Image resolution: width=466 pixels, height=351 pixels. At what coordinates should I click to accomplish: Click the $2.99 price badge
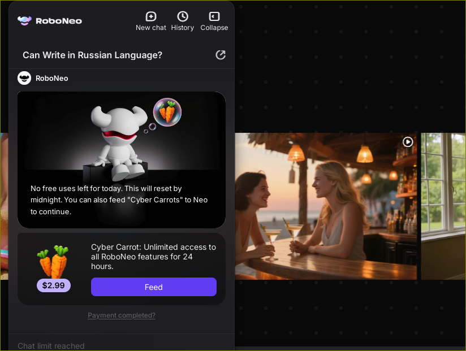[x=54, y=285]
